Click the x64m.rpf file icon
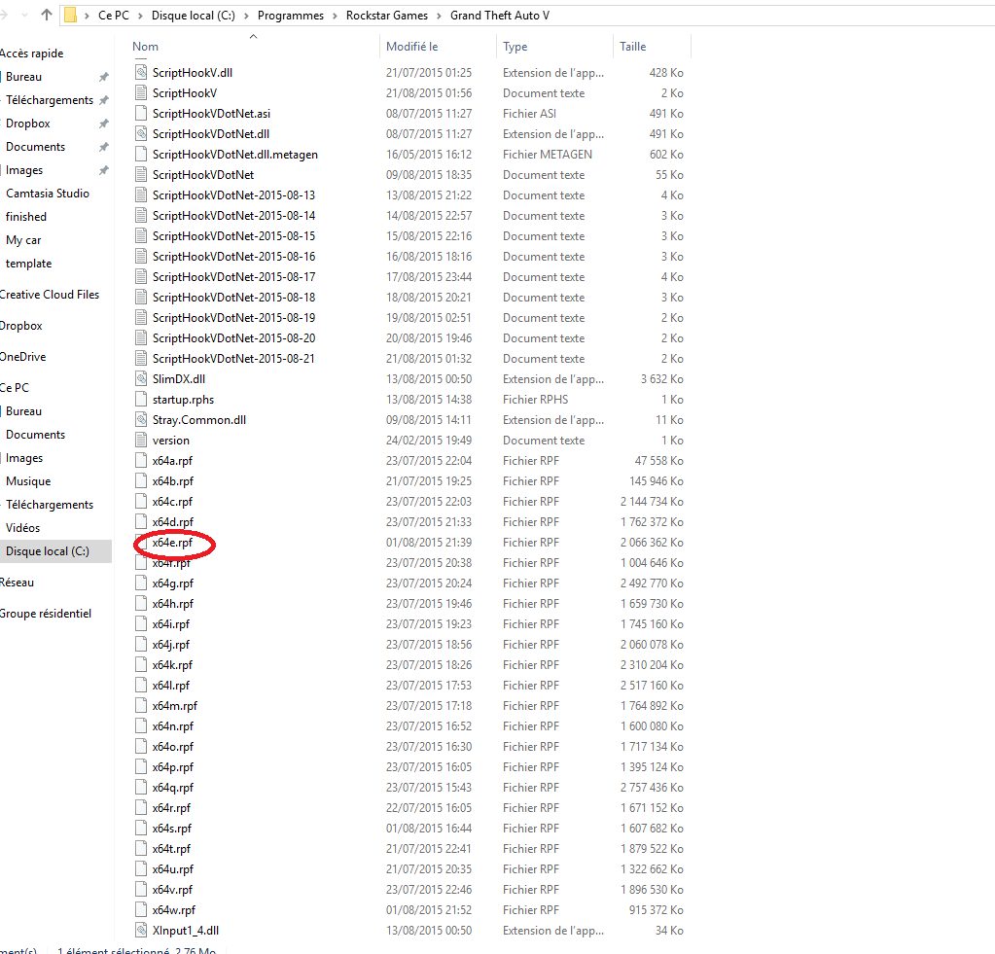995x954 pixels. coord(141,706)
